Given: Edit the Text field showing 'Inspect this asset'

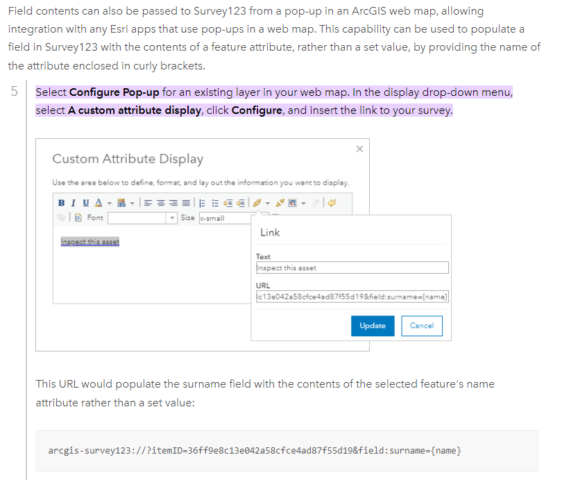Looking at the screenshot, I should [352, 267].
